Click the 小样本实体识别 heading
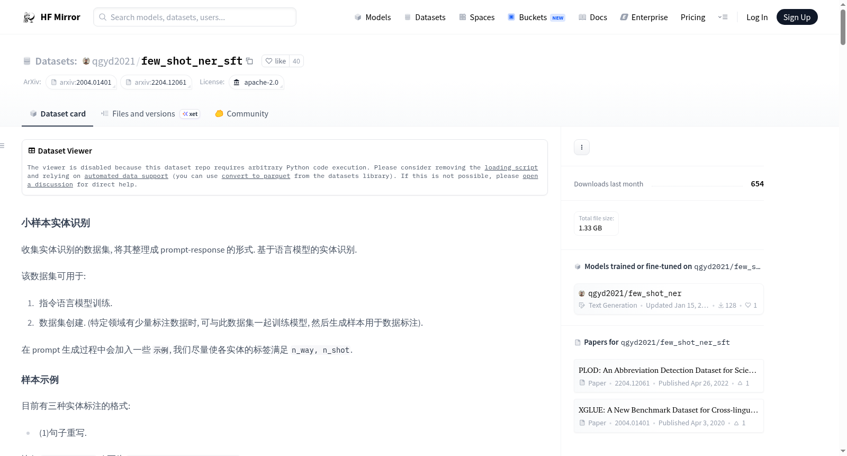This screenshot has width=847, height=456. pyautogui.click(x=56, y=223)
